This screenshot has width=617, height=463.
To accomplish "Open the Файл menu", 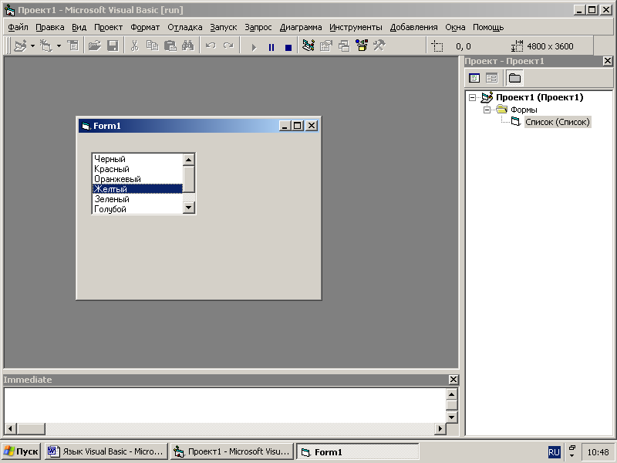I will point(18,27).
